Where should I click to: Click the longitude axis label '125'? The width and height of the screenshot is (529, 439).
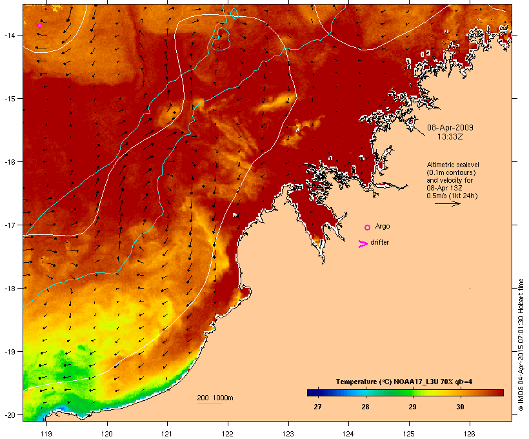(x=409, y=434)
